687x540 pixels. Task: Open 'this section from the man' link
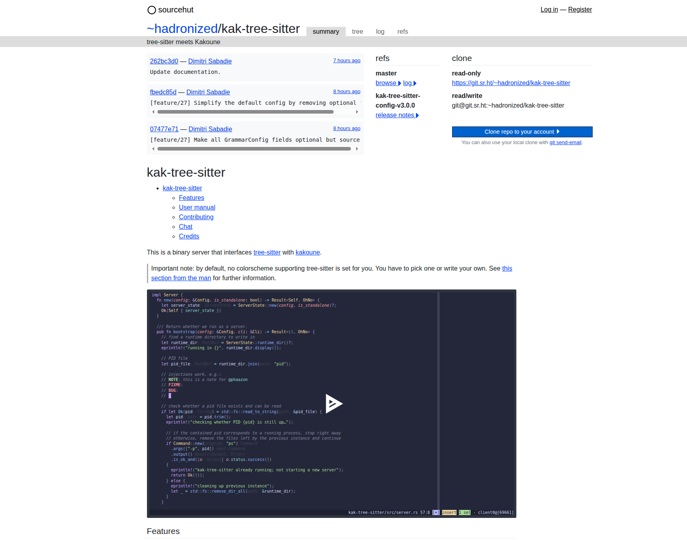point(181,278)
